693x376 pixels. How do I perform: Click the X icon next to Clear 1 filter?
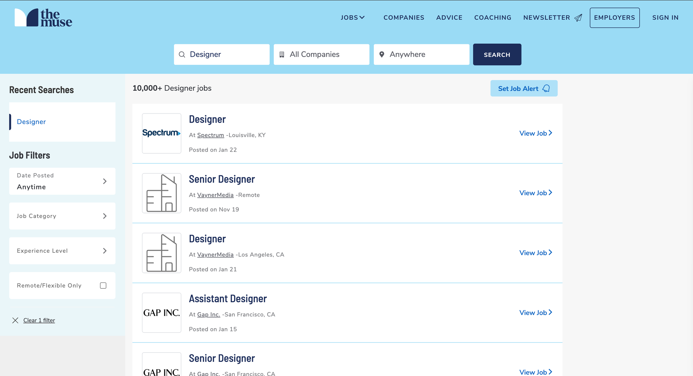[15, 320]
